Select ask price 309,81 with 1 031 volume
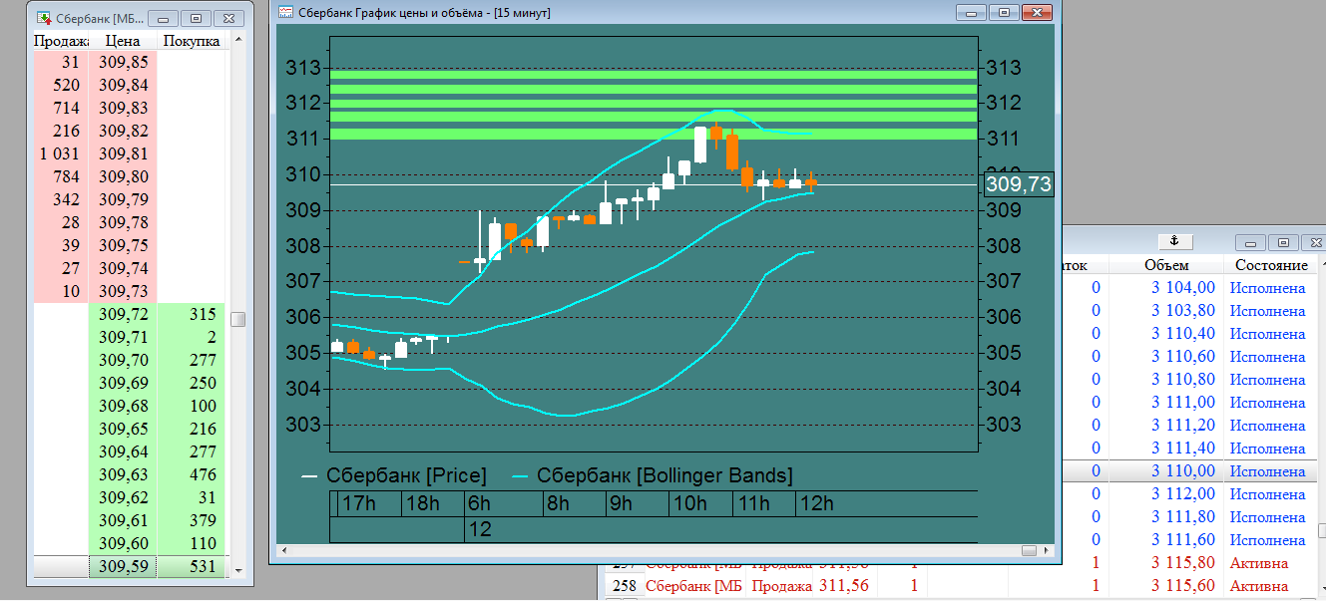 (x=124, y=154)
